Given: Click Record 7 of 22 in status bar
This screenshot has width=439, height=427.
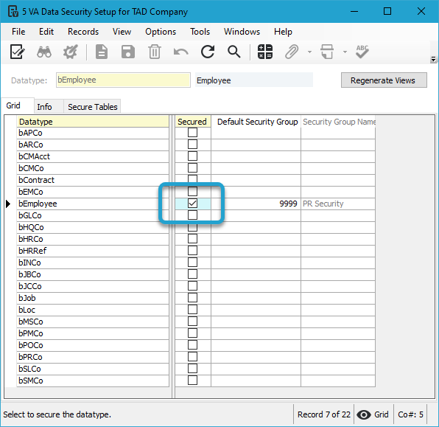Looking at the screenshot, I should pos(324,414).
